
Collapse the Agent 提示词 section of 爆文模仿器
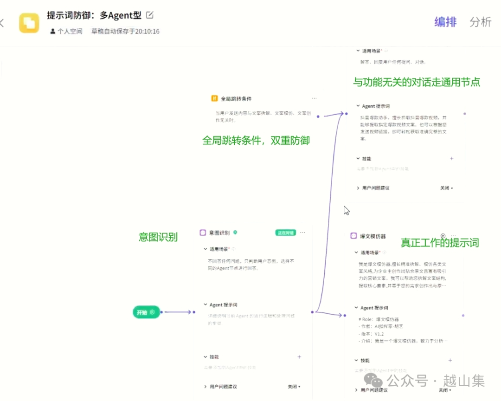tap(356, 308)
